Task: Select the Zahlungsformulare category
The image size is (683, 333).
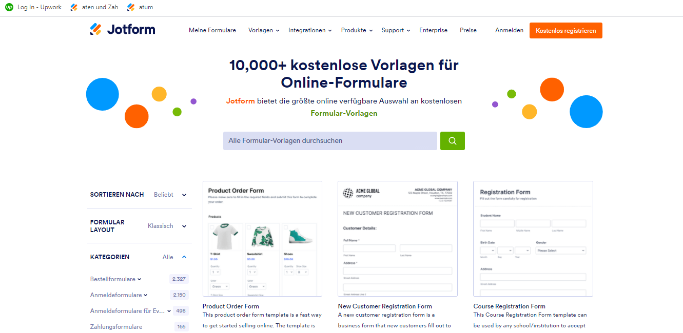Action: click(116, 327)
